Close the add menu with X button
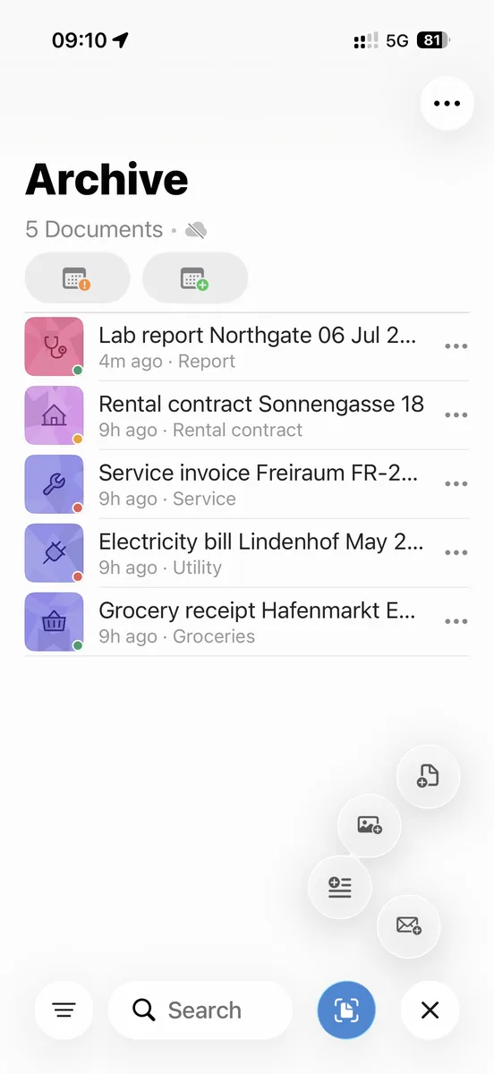The height and width of the screenshot is (1074, 494). coord(430,1010)
